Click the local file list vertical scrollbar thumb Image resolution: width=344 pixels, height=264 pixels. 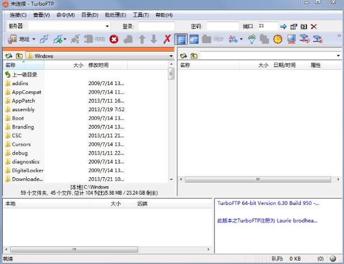pos(171,74)
